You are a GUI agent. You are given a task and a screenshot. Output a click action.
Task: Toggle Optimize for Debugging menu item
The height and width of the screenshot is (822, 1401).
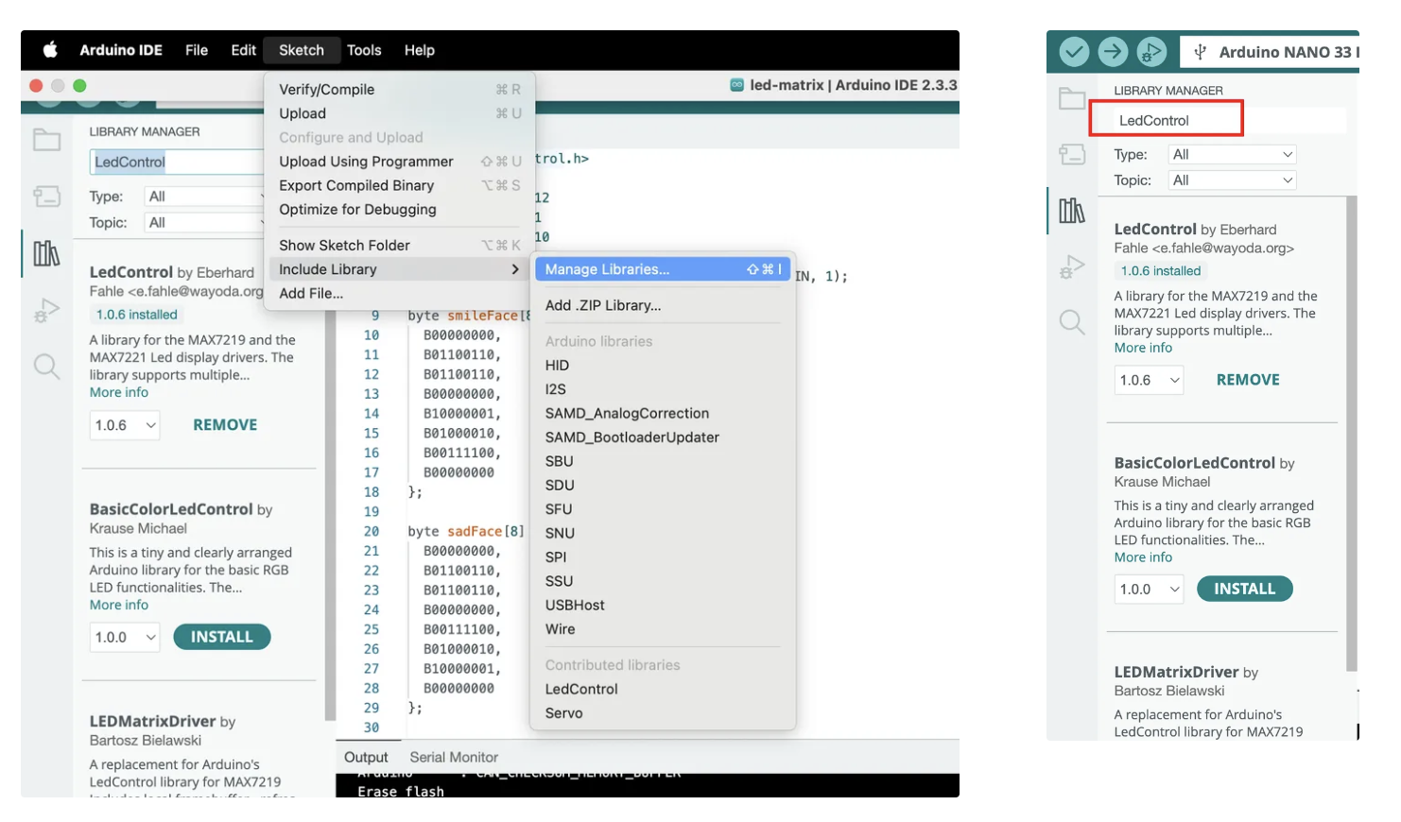[400, 210]
